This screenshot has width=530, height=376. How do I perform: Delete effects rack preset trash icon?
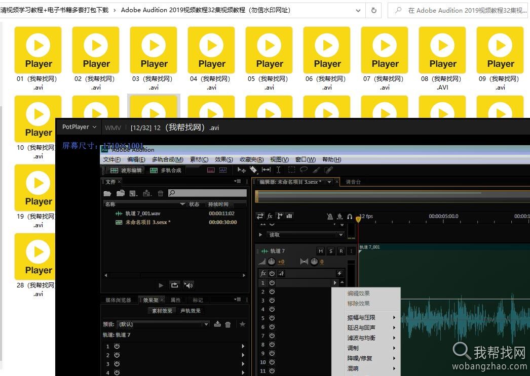228,324
